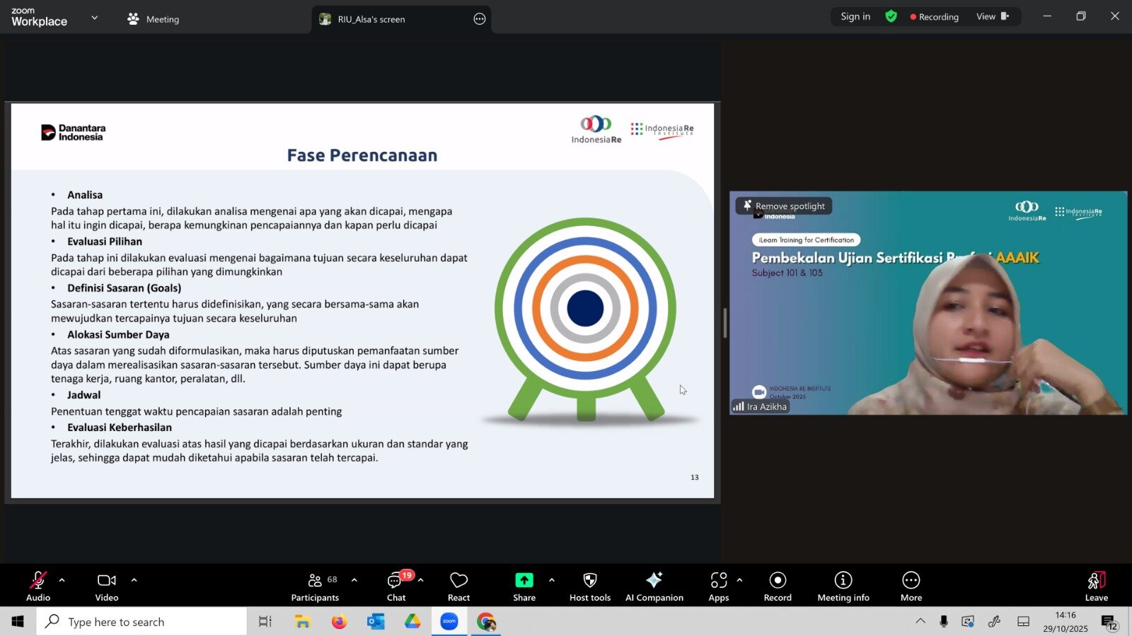Image resolution: width=1132 pixels, height=636 pixels.
Task: Click the Windows taskbar search box
Action: tap(141, 622)
